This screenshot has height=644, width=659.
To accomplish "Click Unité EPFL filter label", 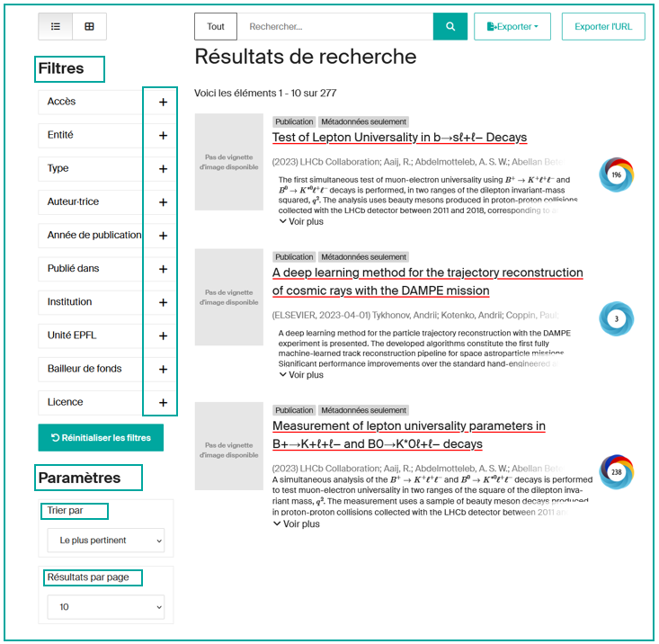I will 72,335.
